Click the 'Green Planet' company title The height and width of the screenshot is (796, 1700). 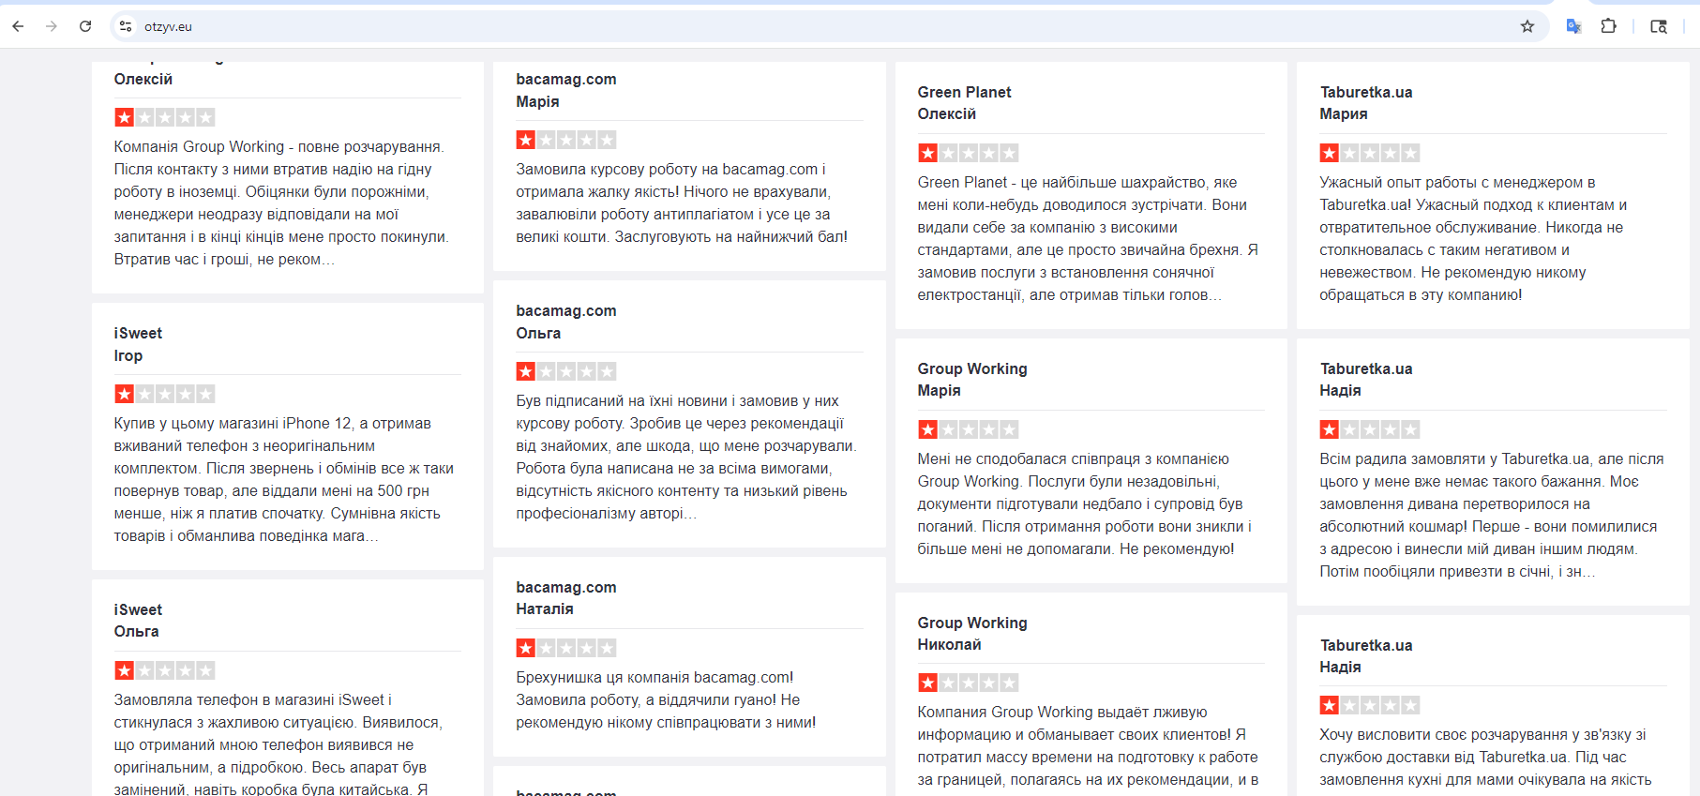point(964,93)
